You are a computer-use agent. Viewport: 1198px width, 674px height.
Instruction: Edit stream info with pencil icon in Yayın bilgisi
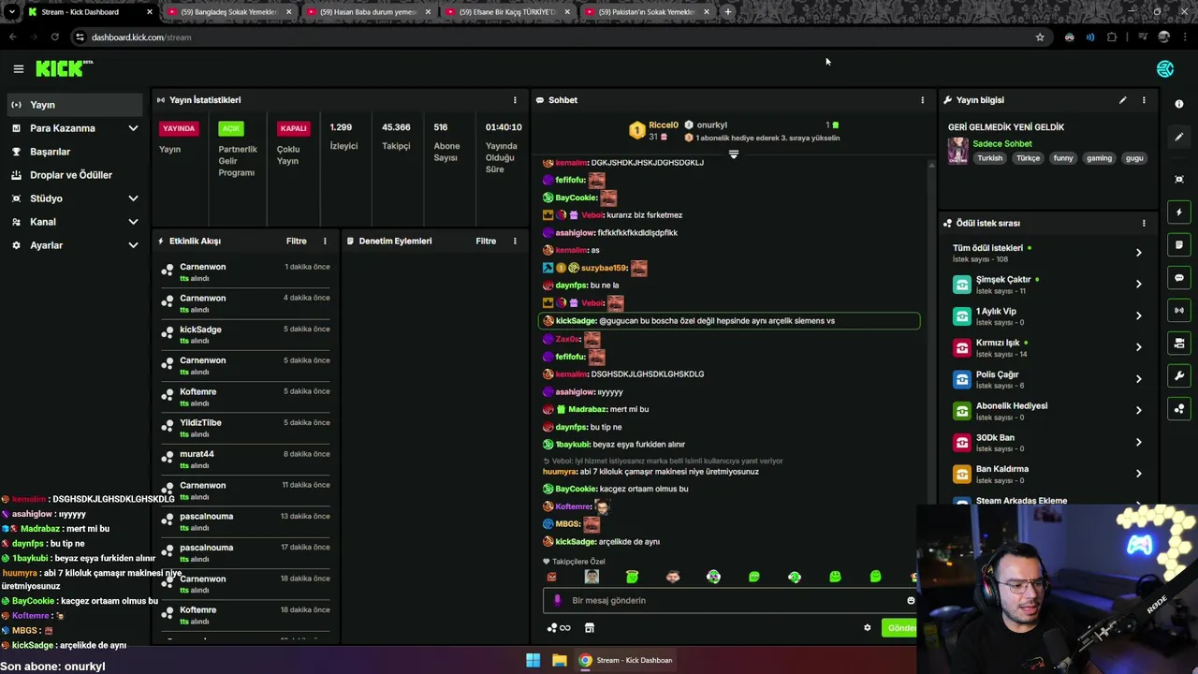1123,100
